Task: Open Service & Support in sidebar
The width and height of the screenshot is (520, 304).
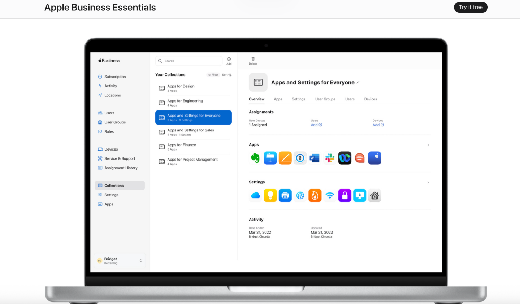Action: coord(117,158)
